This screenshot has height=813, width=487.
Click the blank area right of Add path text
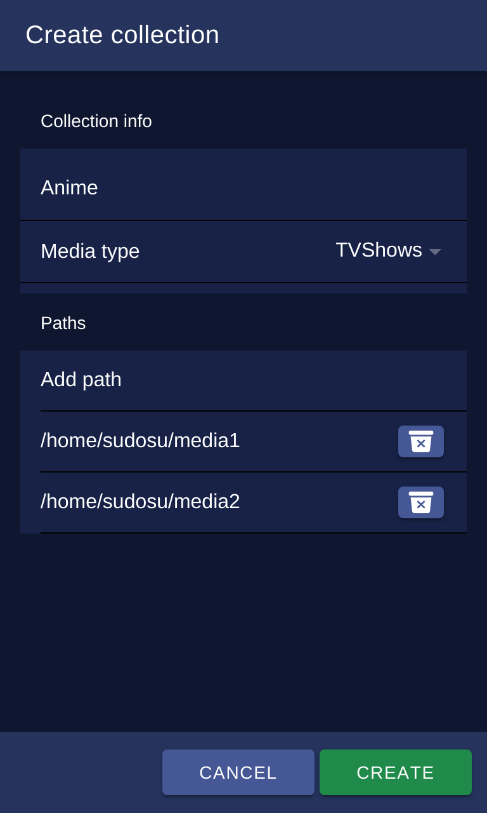tap(294, 380)
